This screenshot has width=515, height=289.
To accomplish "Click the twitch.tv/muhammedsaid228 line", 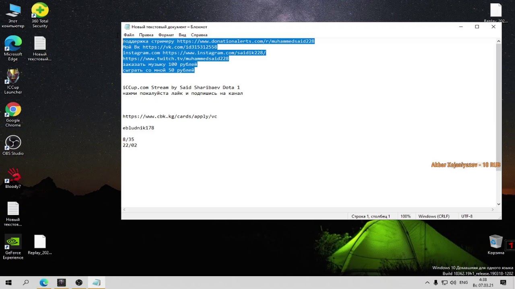I will click(175, 59).
